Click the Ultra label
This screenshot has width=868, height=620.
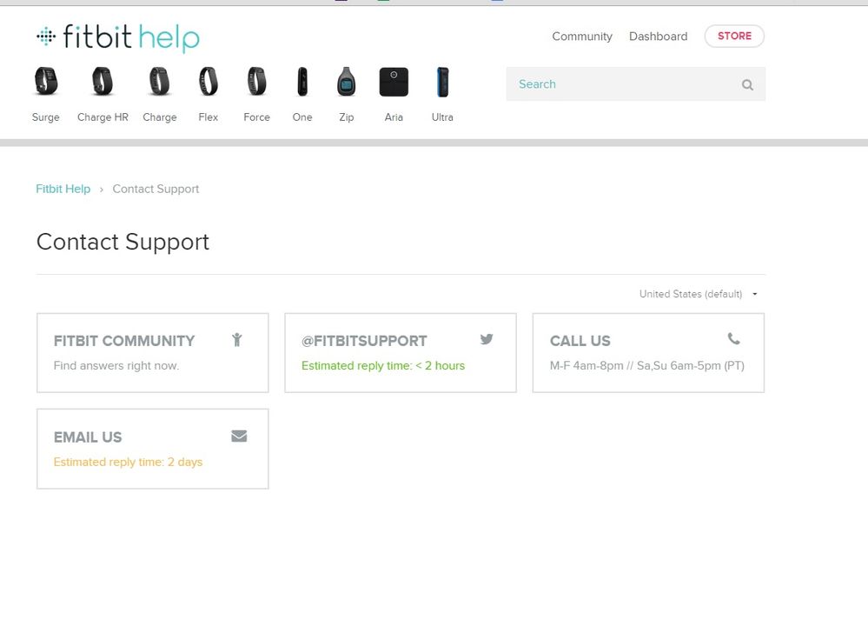(x=442, y=117)
